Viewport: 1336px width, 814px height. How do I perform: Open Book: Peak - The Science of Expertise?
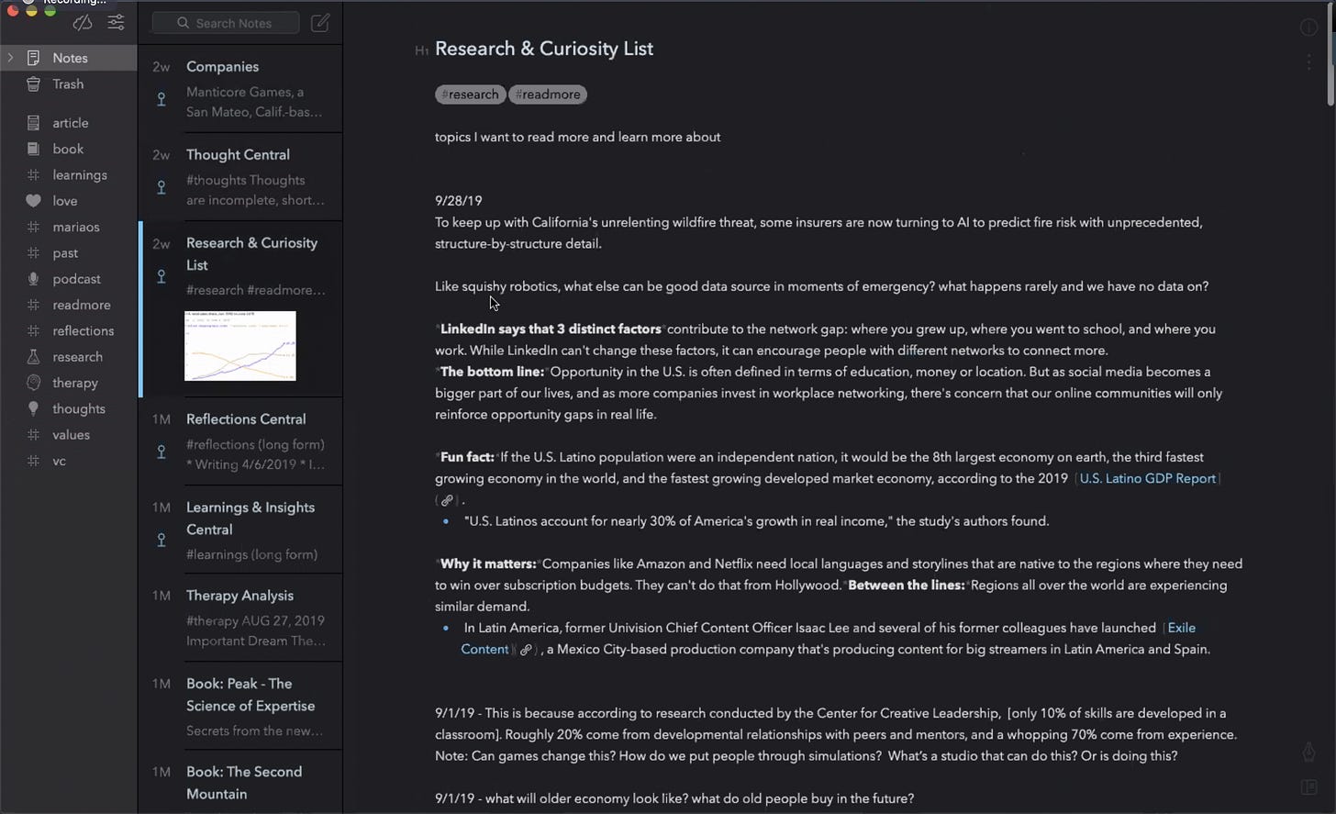240,706
